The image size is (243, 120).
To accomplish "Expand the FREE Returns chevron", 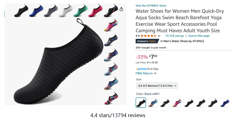I will tap(155, 73).
